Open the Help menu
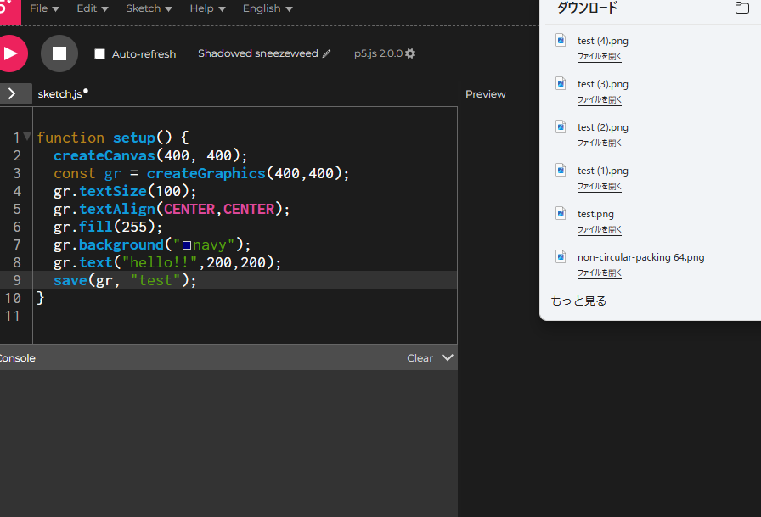The height and width of the screenshot is (517, 761). [x=207, y=8]
